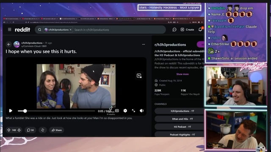
Task: Open video settings gear
Action: (125, 111)
